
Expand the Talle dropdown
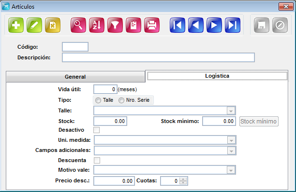tap(231, 111)
